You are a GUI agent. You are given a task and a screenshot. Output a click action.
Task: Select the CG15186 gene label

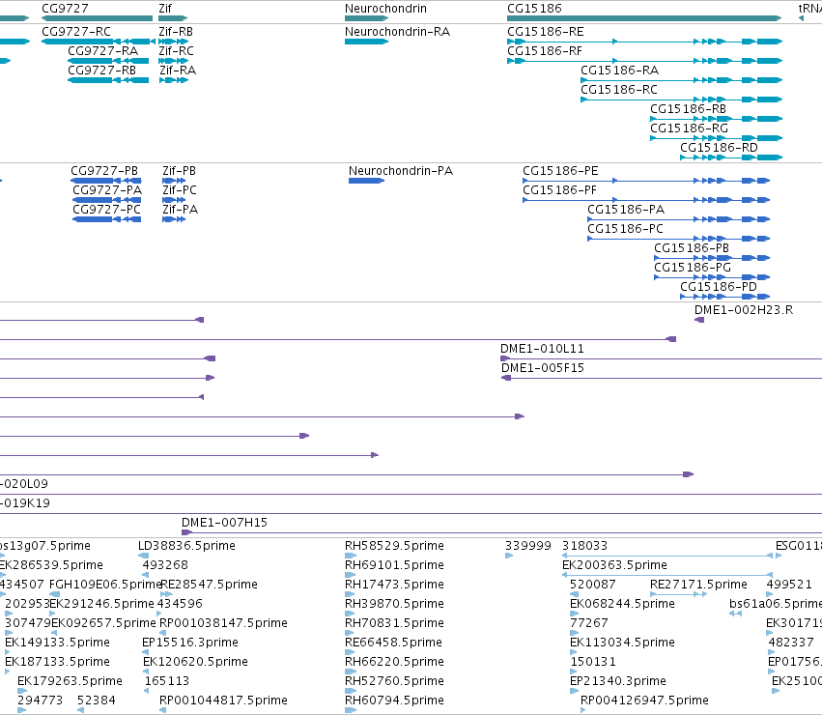[x=534, y=9]
